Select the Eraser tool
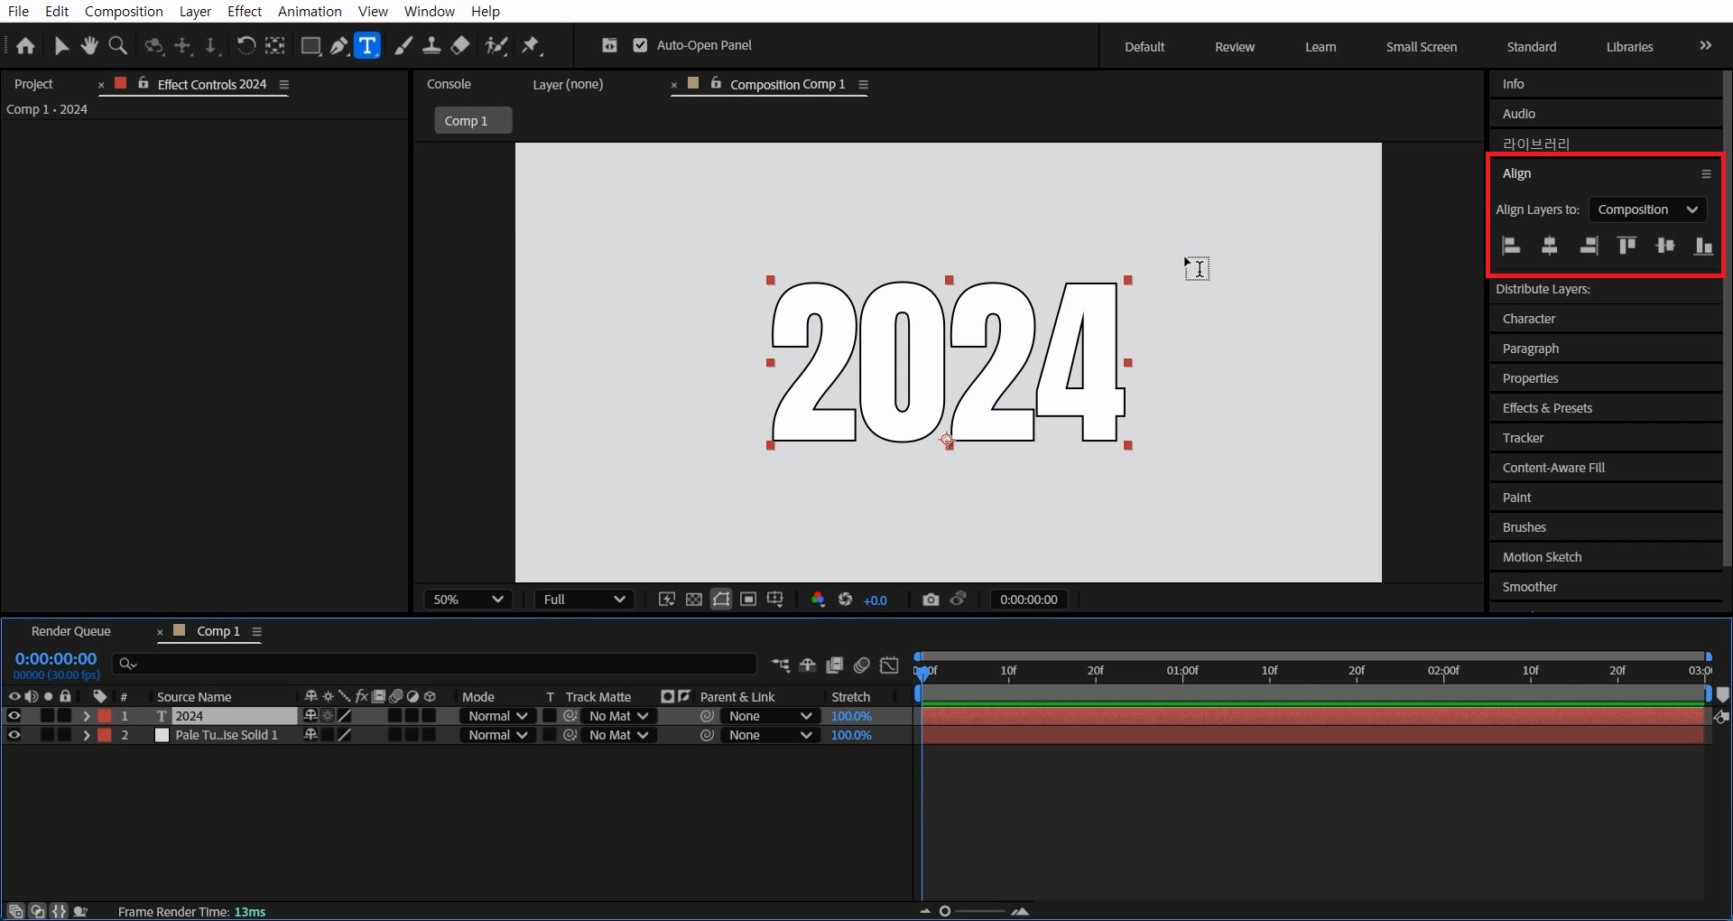1733x921 pixels. click(x=460, y=46)
